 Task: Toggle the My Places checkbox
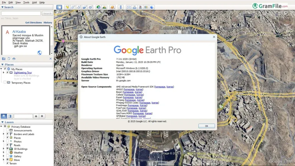[x=5, y=69]
